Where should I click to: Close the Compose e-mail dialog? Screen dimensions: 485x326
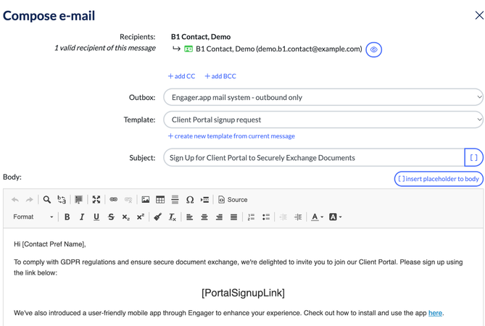[x=479, y=15]
